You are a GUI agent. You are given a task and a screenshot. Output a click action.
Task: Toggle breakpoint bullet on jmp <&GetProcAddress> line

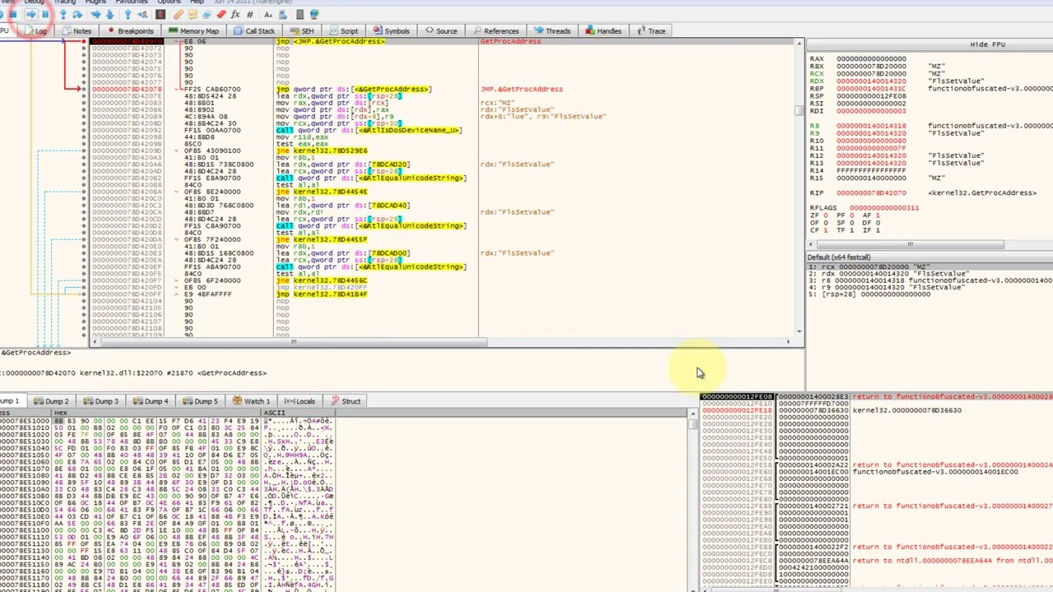(x=83, y=89)
